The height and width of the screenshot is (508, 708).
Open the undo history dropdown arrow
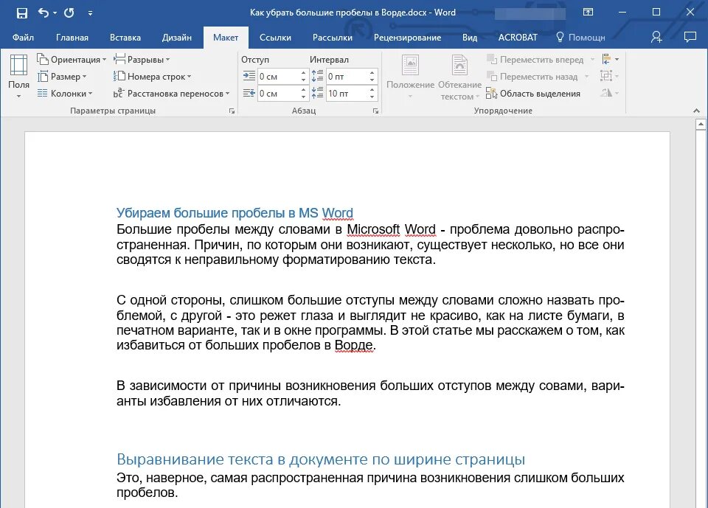pyautogui.click(x=55, y=13)
